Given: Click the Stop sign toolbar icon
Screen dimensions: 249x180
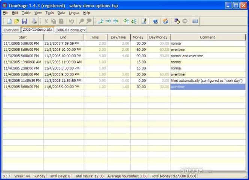Looking at the screenshot, I should point(185,22).
